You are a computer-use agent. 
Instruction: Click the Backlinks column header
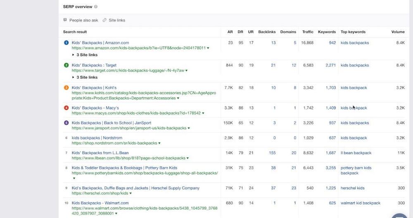point(267,32)
